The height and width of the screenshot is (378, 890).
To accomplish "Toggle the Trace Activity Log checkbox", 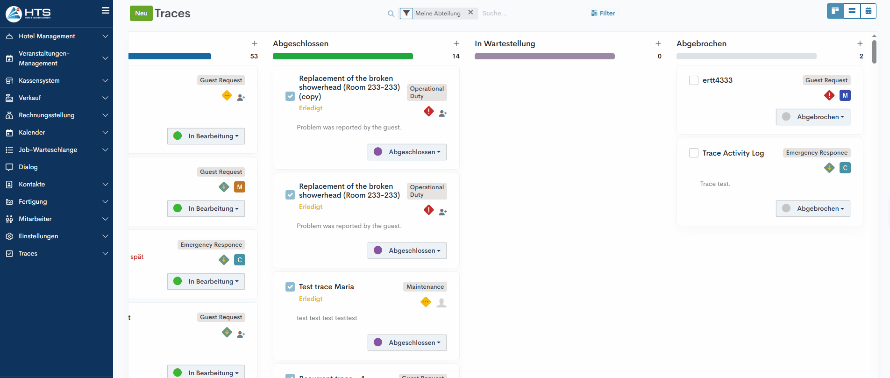I will [694, 153].
